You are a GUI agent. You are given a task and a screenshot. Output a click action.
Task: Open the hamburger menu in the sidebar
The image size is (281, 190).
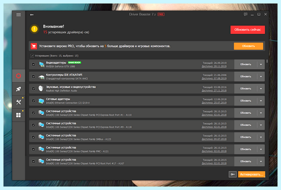[18, 15]
